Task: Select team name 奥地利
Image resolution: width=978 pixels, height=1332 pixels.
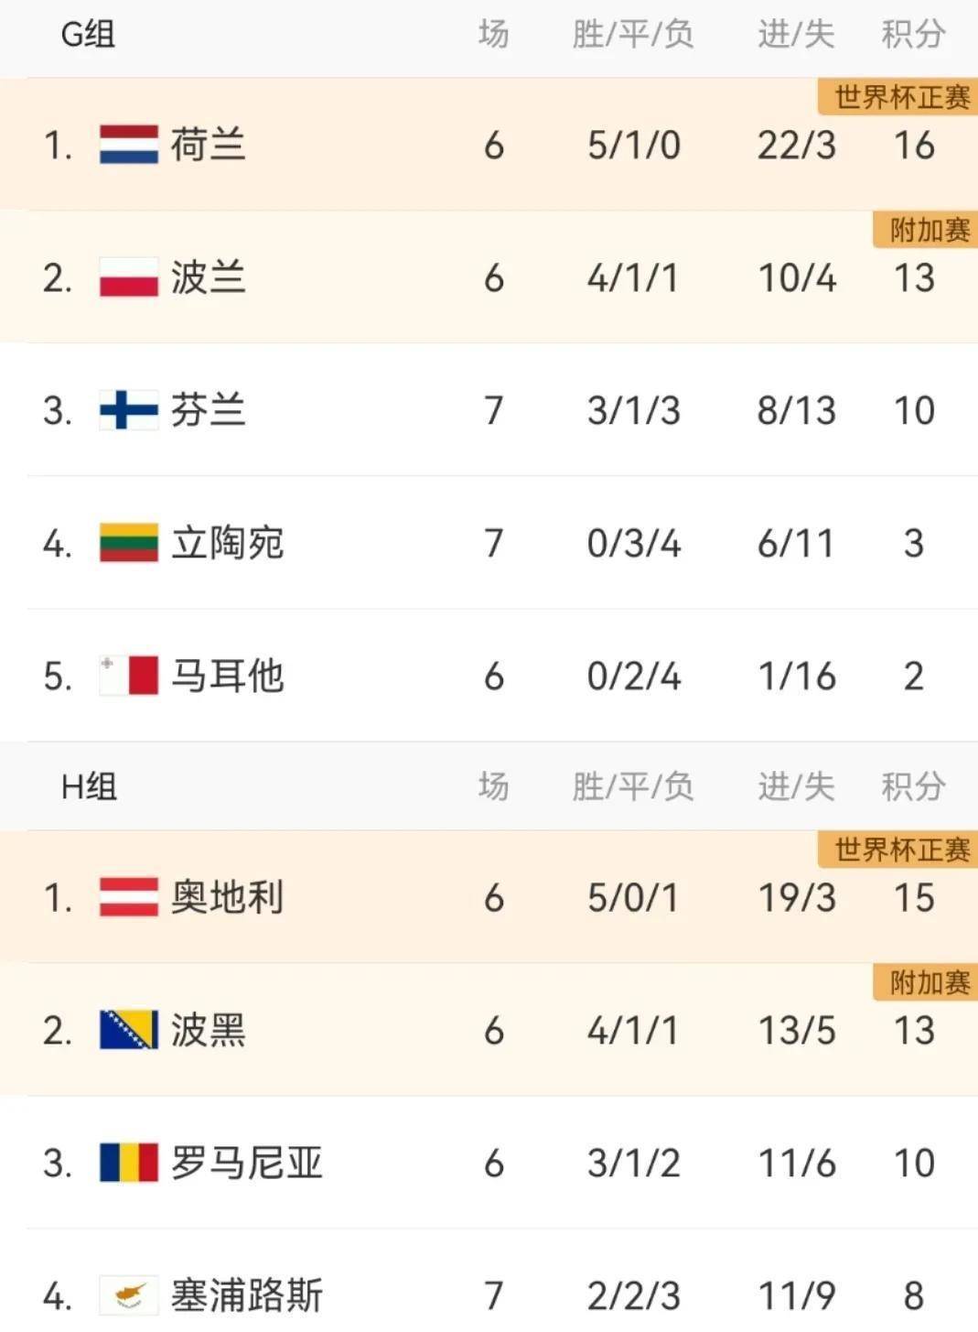Action: (x=227, y=897)
